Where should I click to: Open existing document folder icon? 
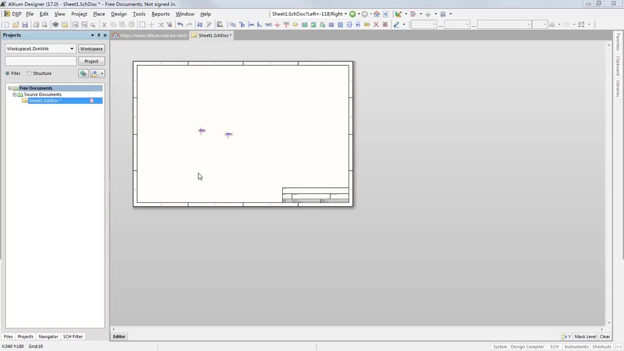point(16,24)
